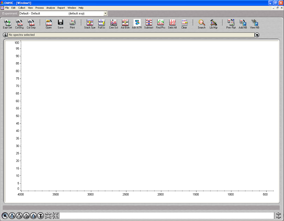Open the Collect menu

click(x=22, y=8)
